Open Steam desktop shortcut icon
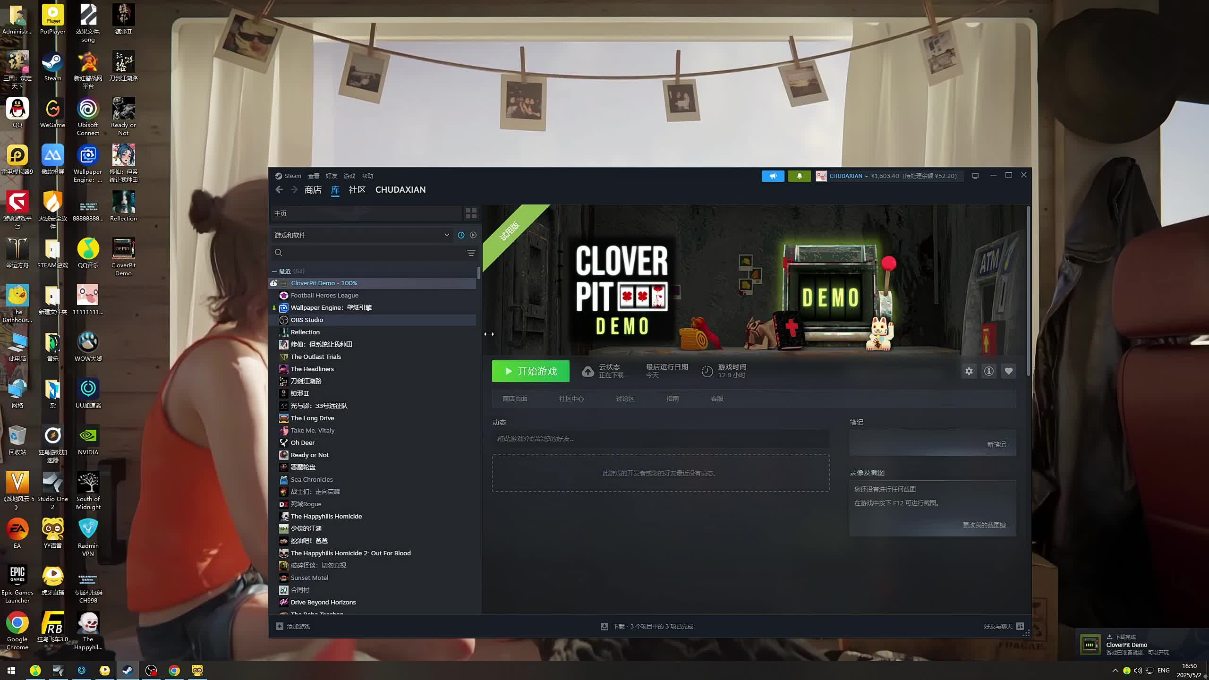 [52, 67]
